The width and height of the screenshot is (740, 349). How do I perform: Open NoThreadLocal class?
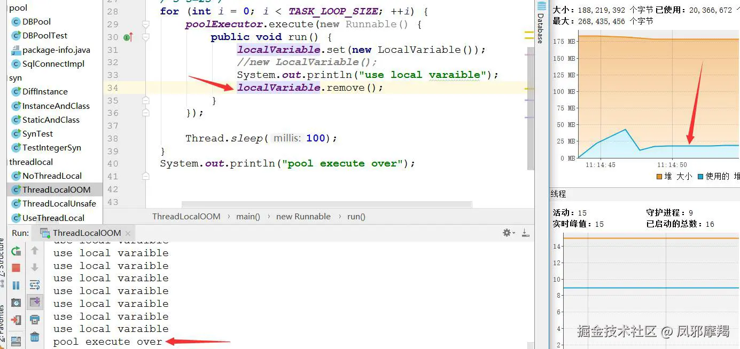pos(52,176)
